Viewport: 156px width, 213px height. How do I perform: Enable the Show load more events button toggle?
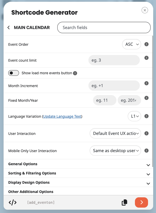(x=14, y=73)
